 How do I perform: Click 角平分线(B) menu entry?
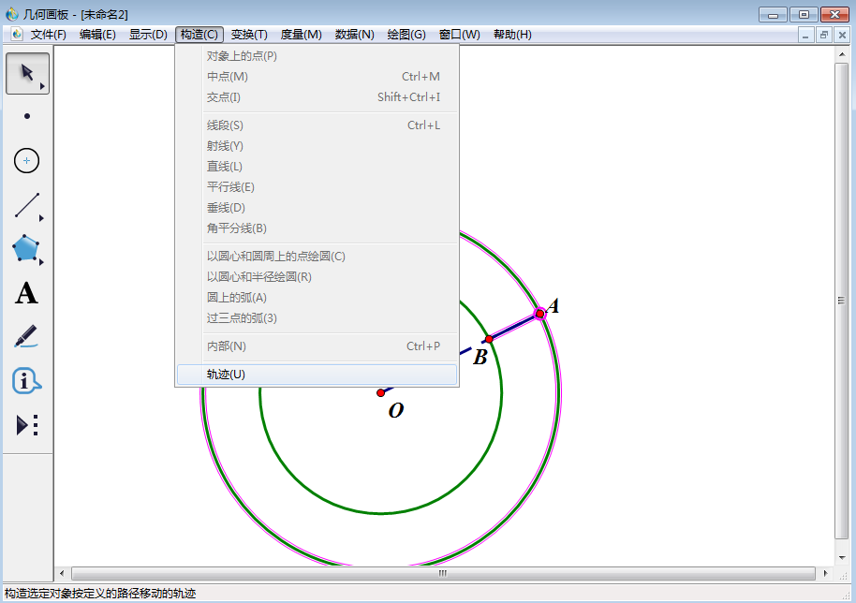point(317,228)
